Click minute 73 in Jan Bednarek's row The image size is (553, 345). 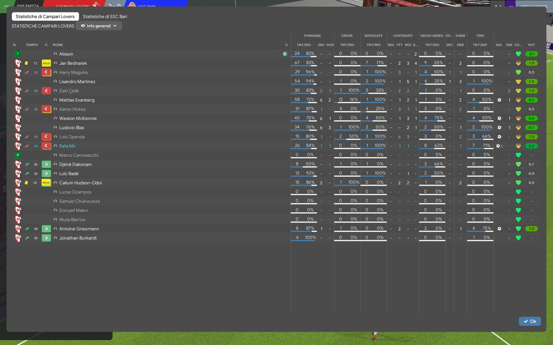click(x=35, y=63)
